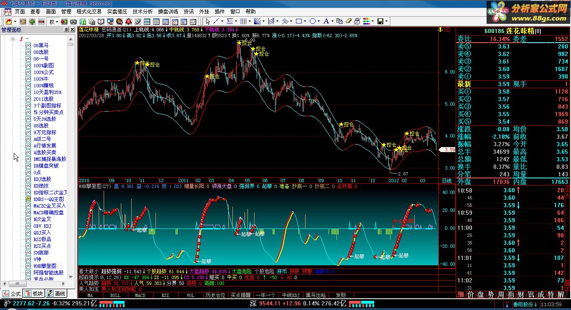Screen dimensions: 571x310
Task: Click the 600186 莲花味精 stock title
Action: point(512,31)
